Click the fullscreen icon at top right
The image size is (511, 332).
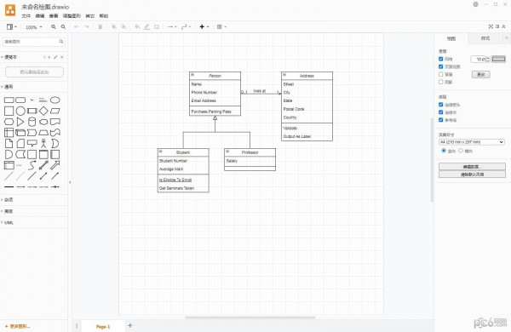(x=491, y=26)
